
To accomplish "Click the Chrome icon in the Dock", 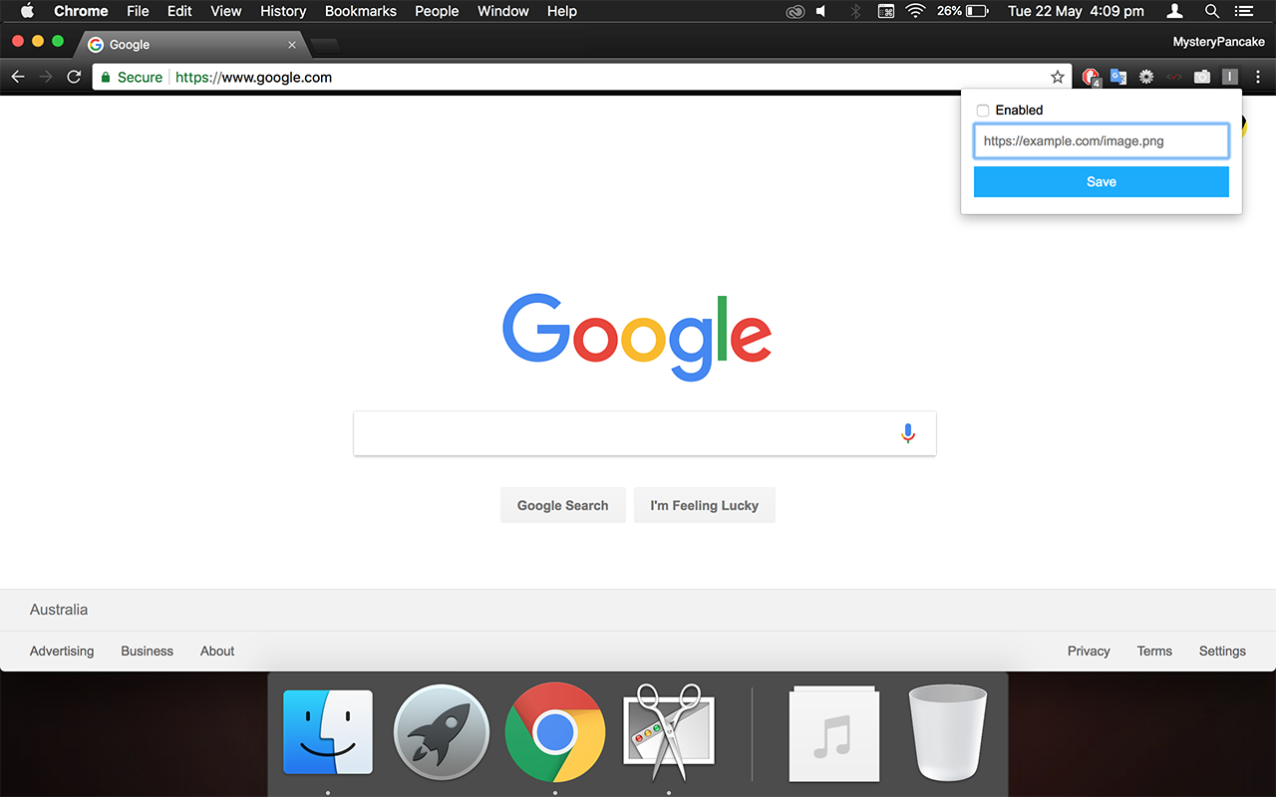I will point(555,732).
